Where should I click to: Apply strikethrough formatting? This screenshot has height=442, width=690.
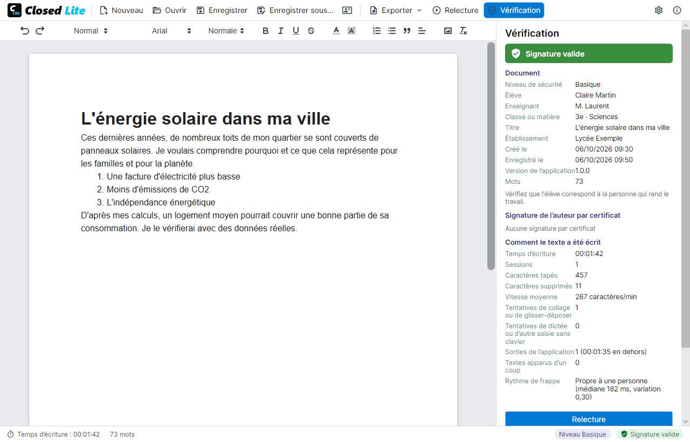[x=310, y=31]
